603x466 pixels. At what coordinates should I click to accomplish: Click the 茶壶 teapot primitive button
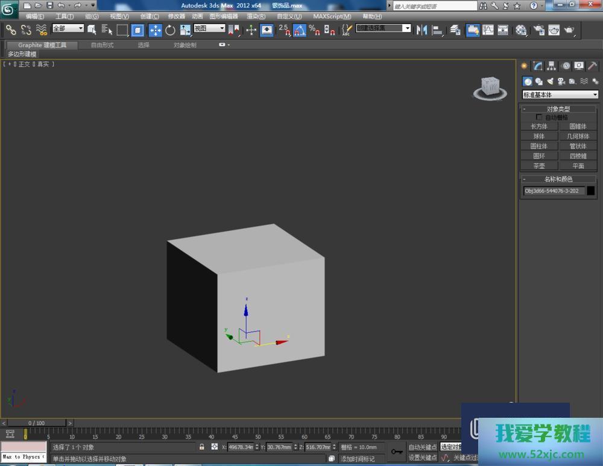[x=538, y=166]
